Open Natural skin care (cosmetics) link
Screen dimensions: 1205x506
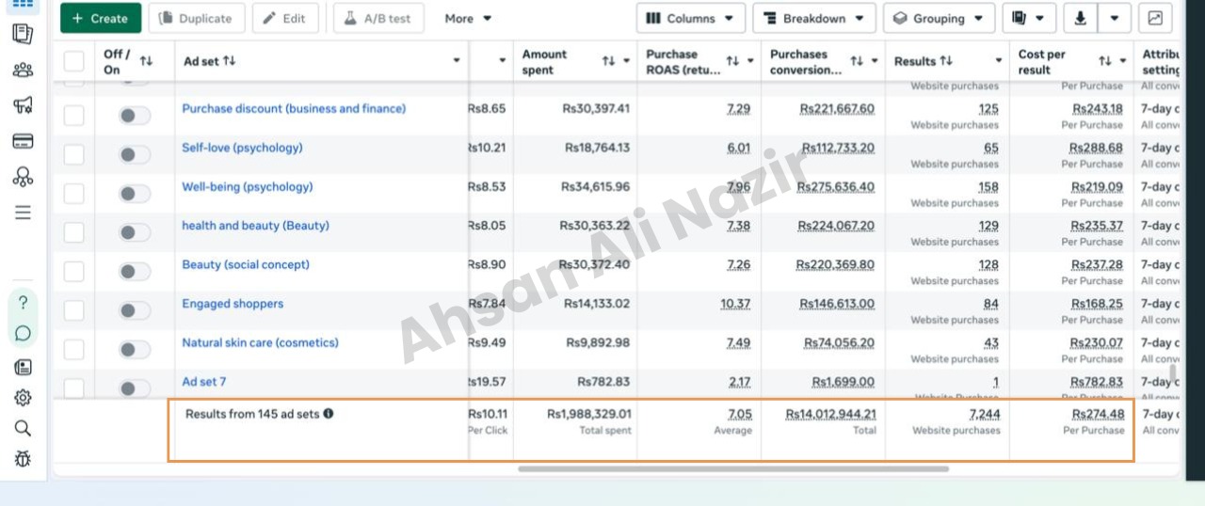pos(260,342)
